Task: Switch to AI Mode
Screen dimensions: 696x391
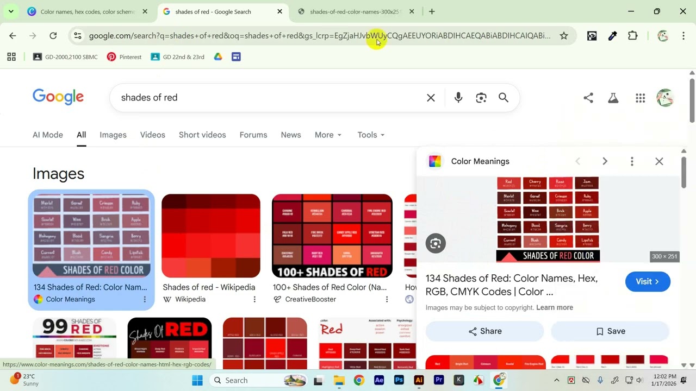Action: point(48,135)
